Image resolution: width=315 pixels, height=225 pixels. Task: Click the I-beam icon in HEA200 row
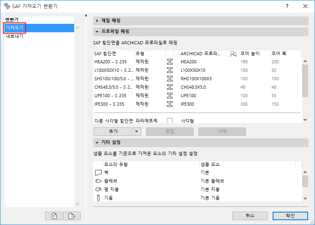(170, 62)
